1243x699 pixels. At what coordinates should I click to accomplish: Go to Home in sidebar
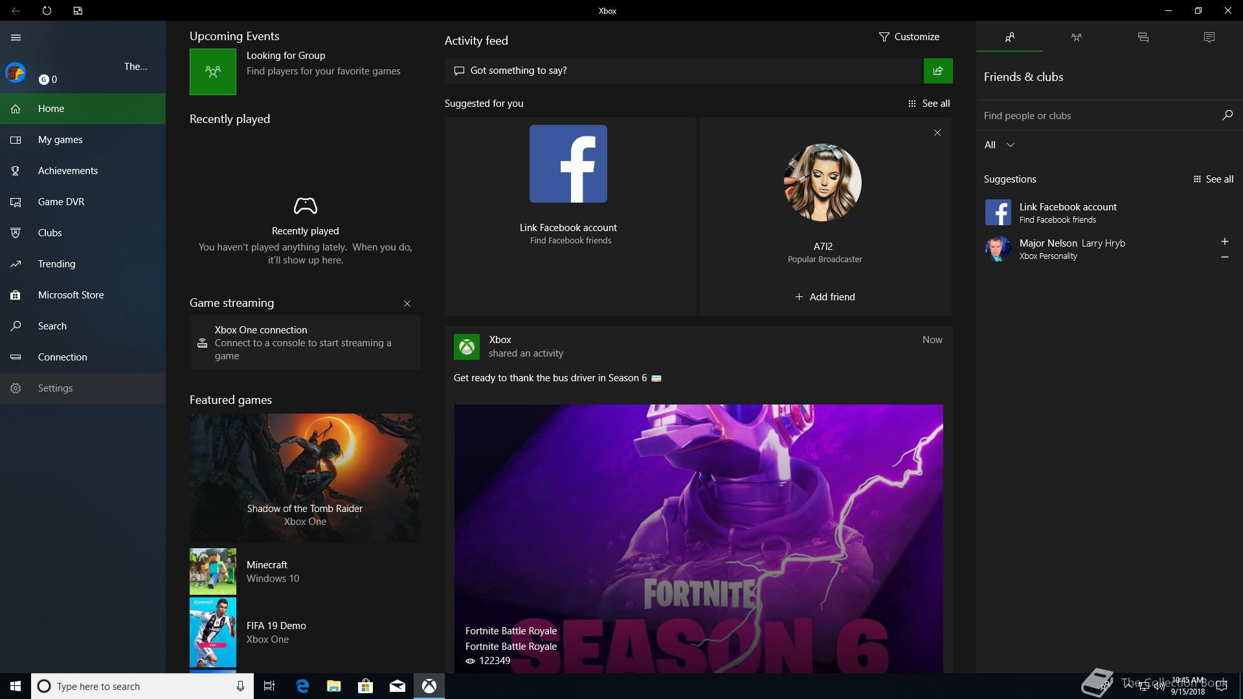[83, 109]
